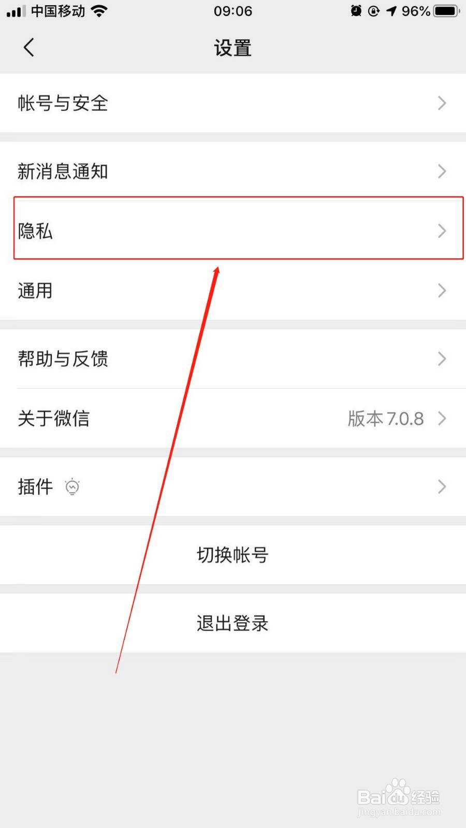Tap the alarm clock status icon
The height and width of the screenshot is (828, 466).
[356, 11]
